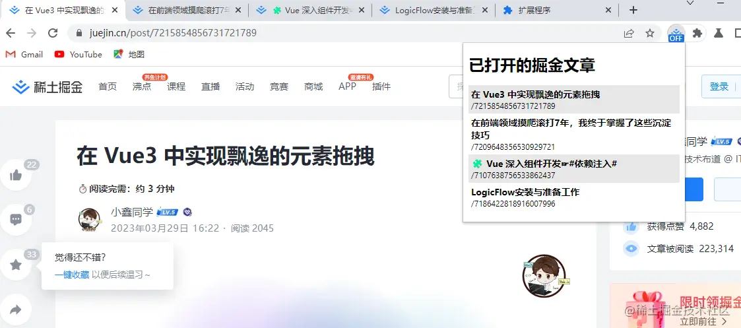Open comments with the comment bubble icon
Image resolution: width=741 pixels, height=328 pixels.
coord(16,220)
